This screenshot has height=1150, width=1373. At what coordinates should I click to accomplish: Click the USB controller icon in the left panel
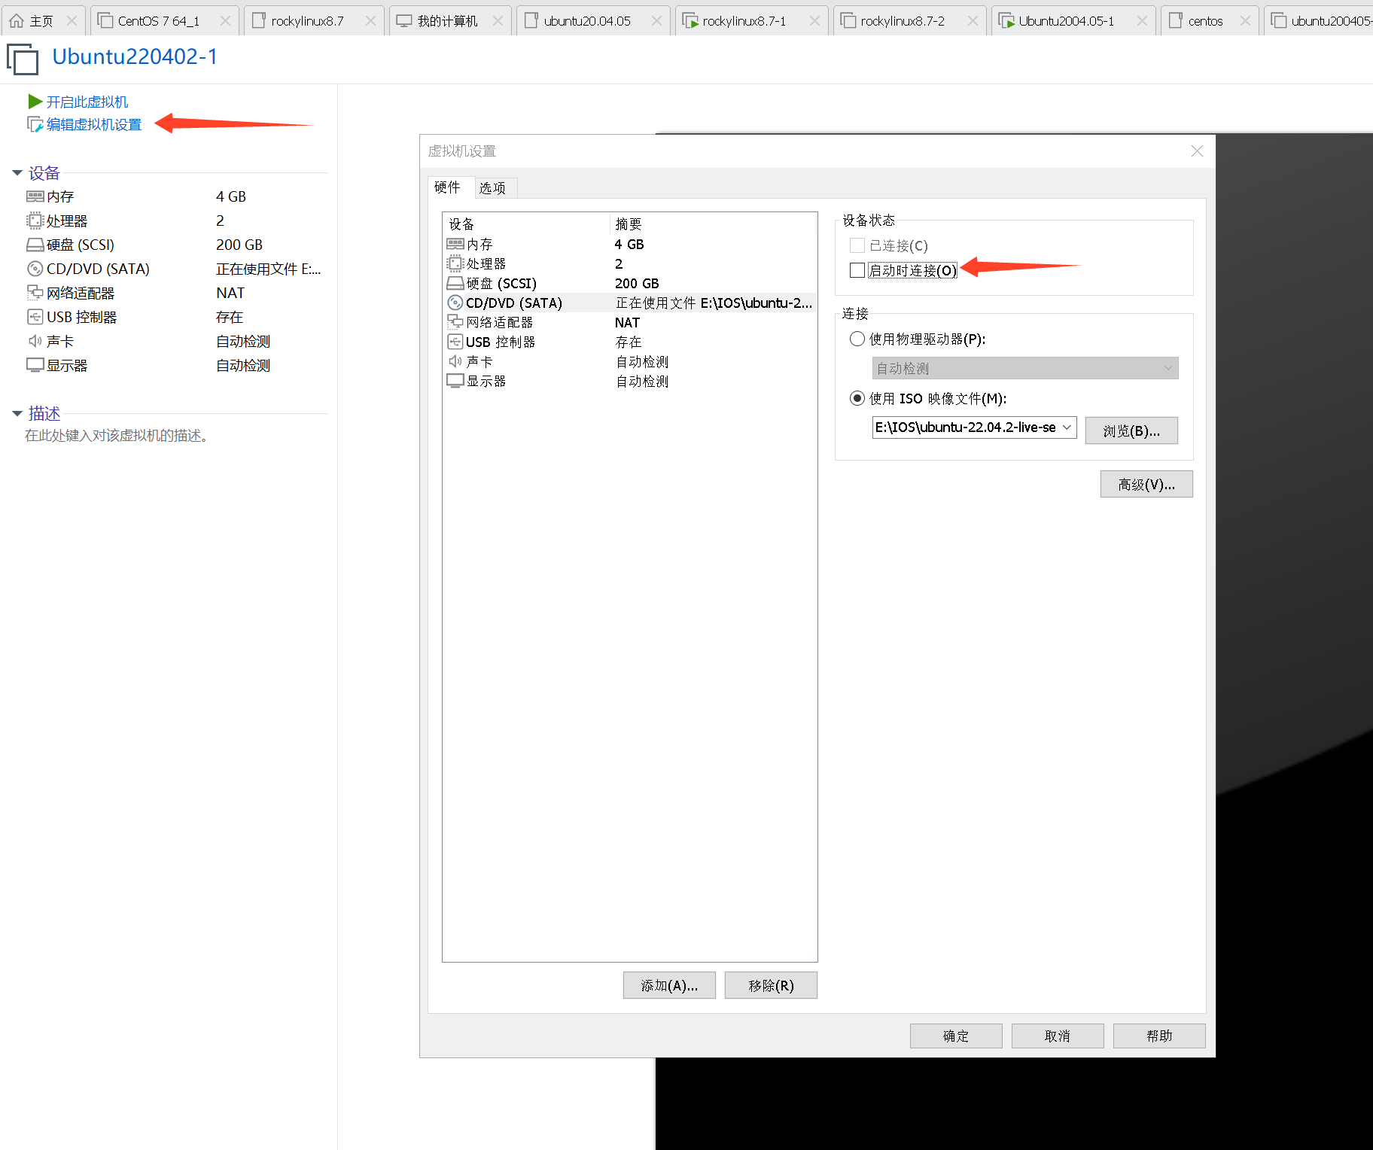coord(35,317)
